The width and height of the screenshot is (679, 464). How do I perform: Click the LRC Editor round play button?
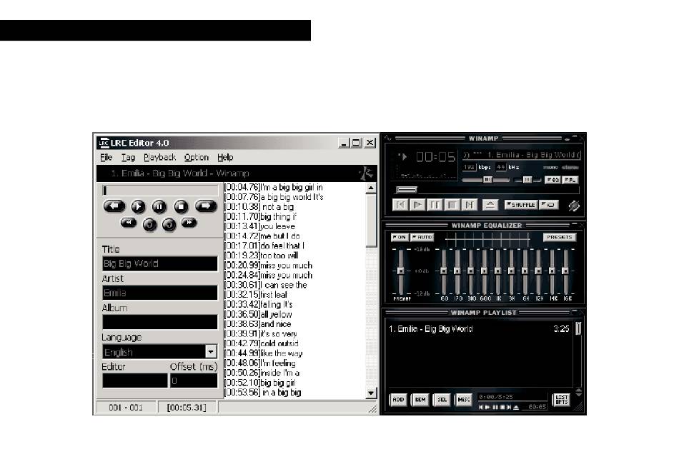tap(138, 207)
